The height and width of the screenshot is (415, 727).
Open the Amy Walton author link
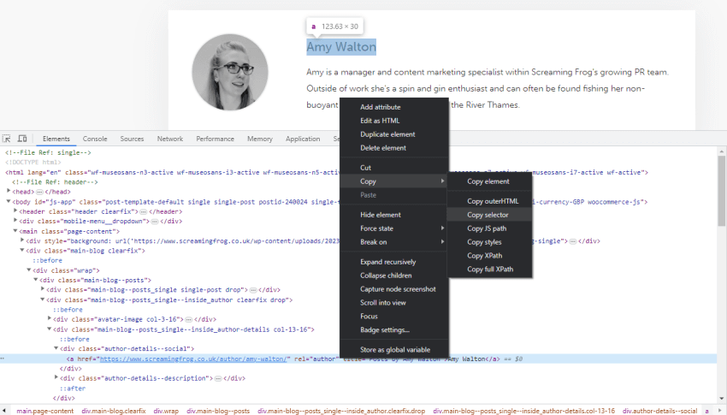tap(341, 47)
